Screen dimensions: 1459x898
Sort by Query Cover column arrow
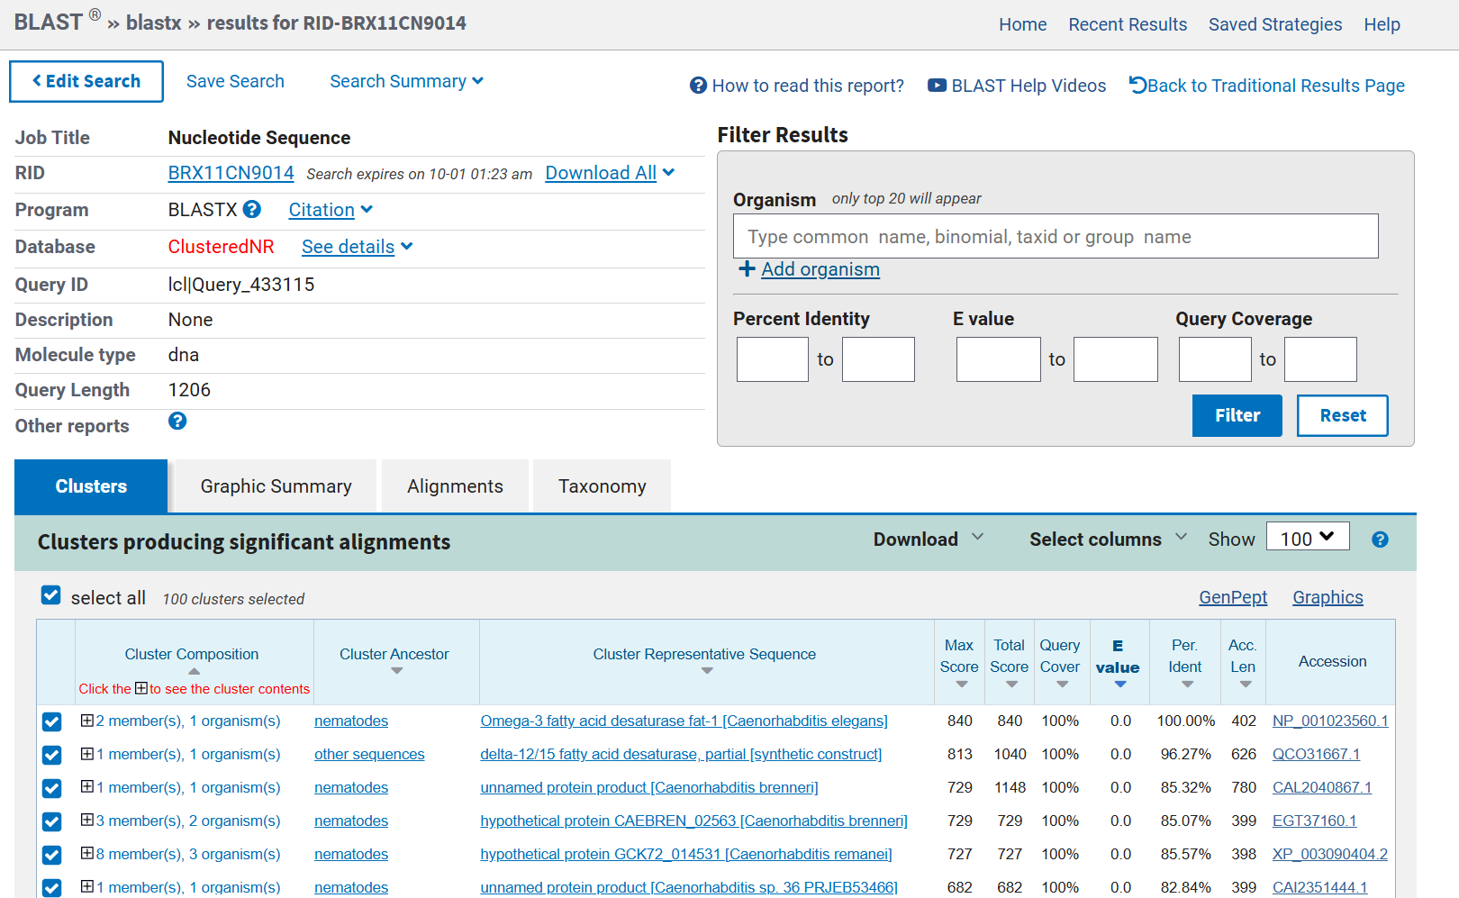point(1063,685)
